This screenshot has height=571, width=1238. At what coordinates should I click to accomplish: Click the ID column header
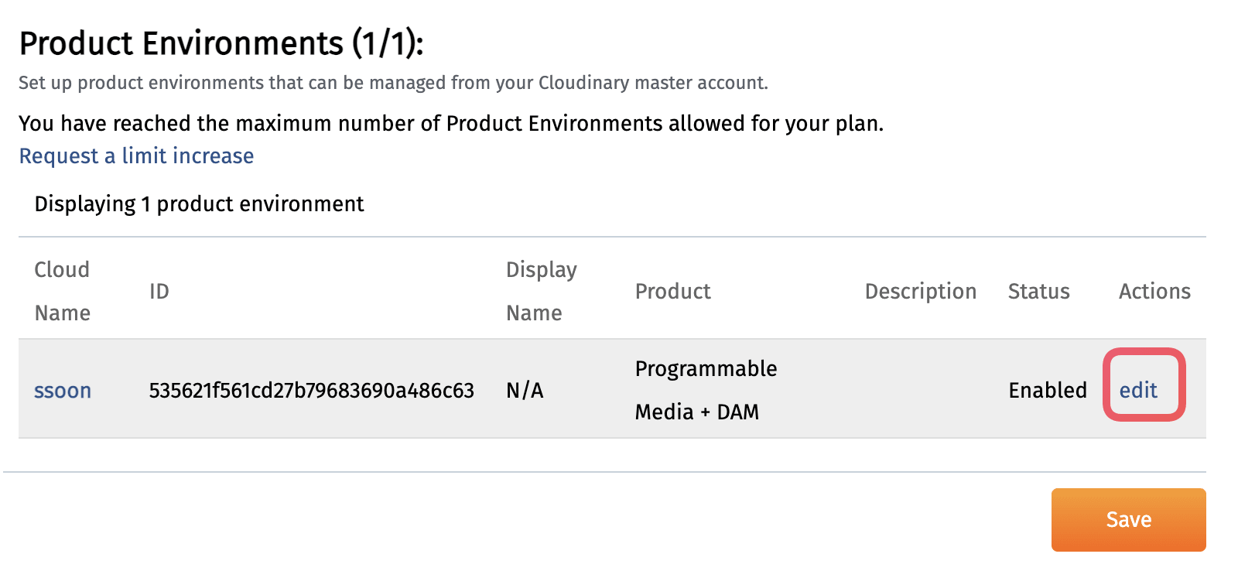(x=159, y=291)
